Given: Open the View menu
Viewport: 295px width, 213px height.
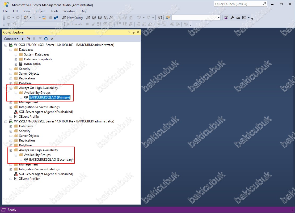Looking at the screenshot, I should [x=27, y=11].
